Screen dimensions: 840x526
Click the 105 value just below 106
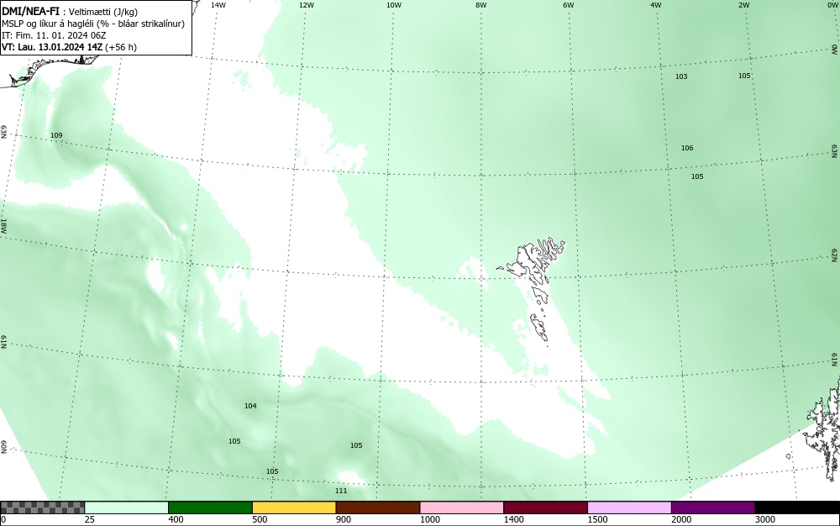[x=697, y=176]
